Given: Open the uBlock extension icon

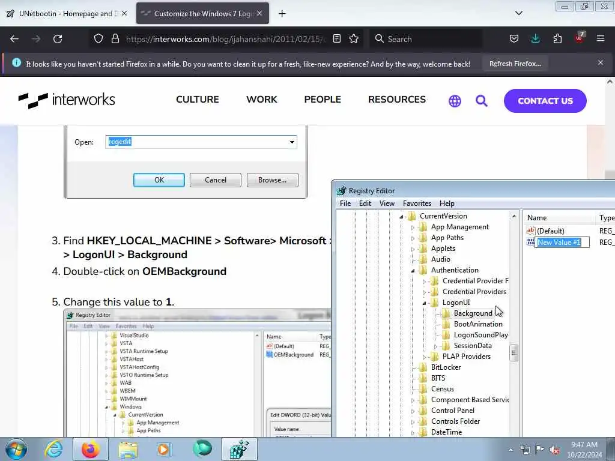Looking at the screenshot, I should pos(580,38).
